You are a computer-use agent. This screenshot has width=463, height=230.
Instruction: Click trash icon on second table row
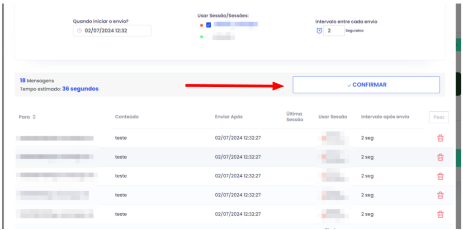(x=440, y=157)
